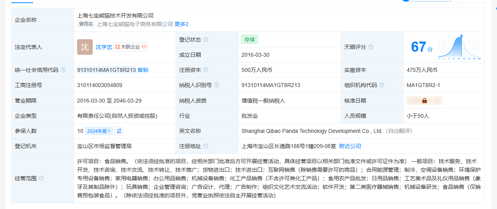Click industry value 批发业
The image size is (497, 209).
(250, 116)
